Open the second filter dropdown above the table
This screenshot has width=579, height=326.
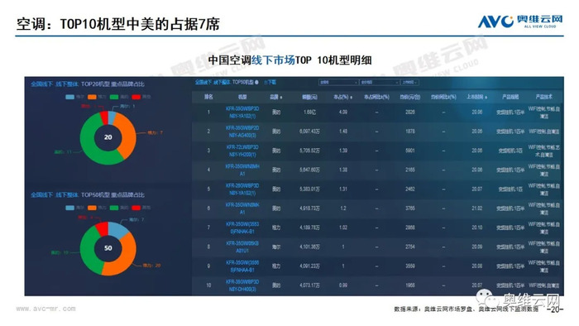pyautogui.click(x=379, y=83)
